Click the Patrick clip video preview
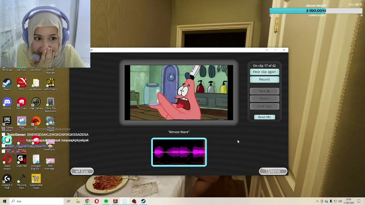The width and height of the screenshot is (365, 205). click(x=179, y=93)
